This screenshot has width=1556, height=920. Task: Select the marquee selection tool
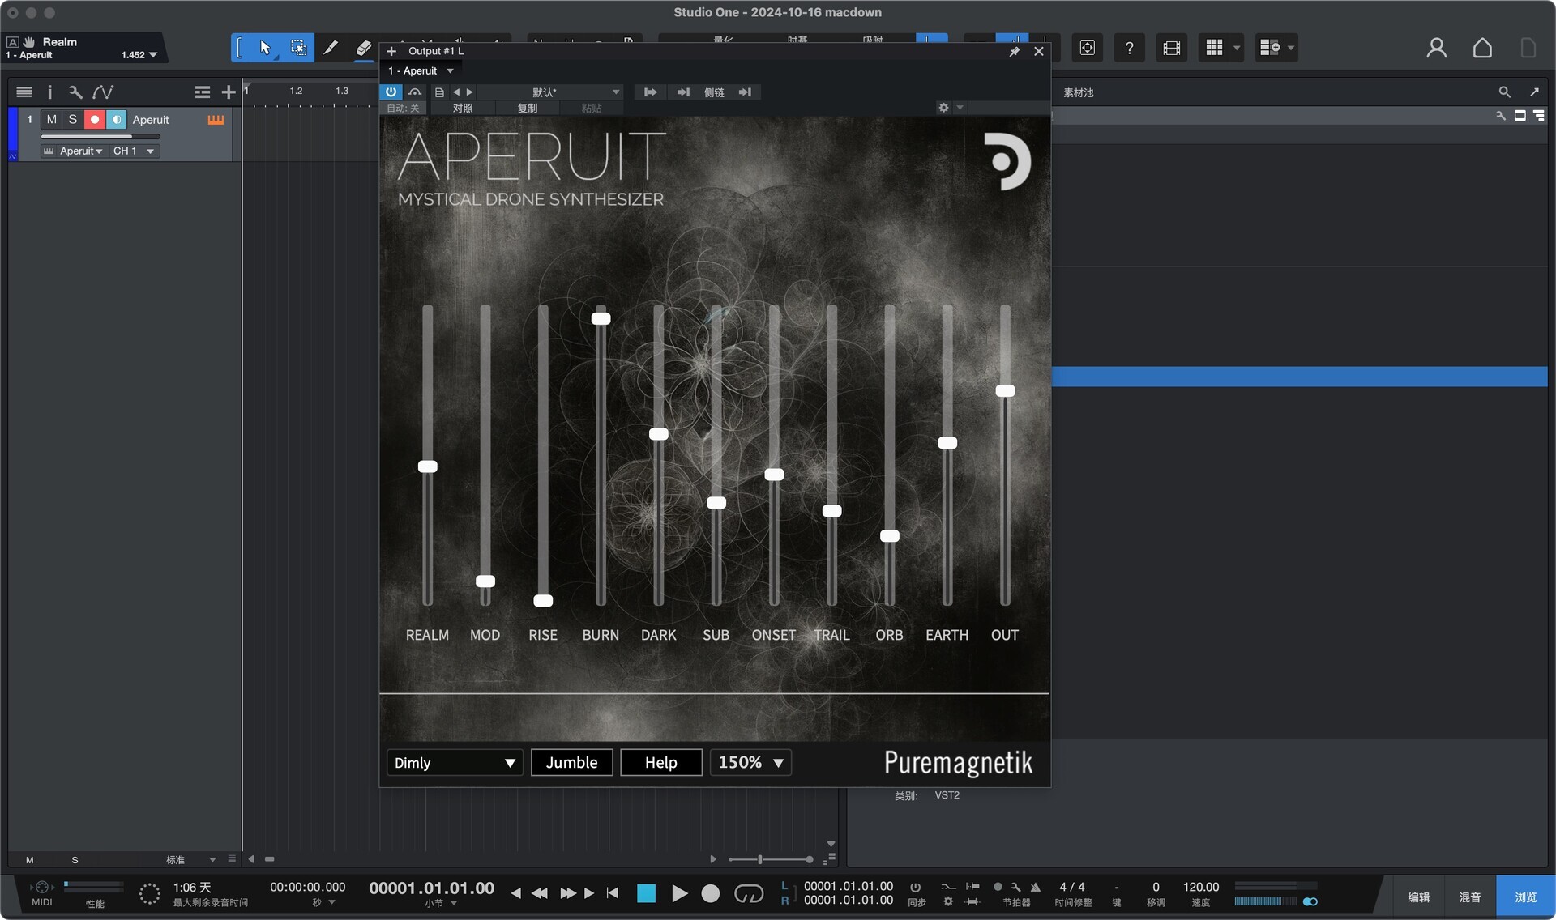[x=298, y=48]
